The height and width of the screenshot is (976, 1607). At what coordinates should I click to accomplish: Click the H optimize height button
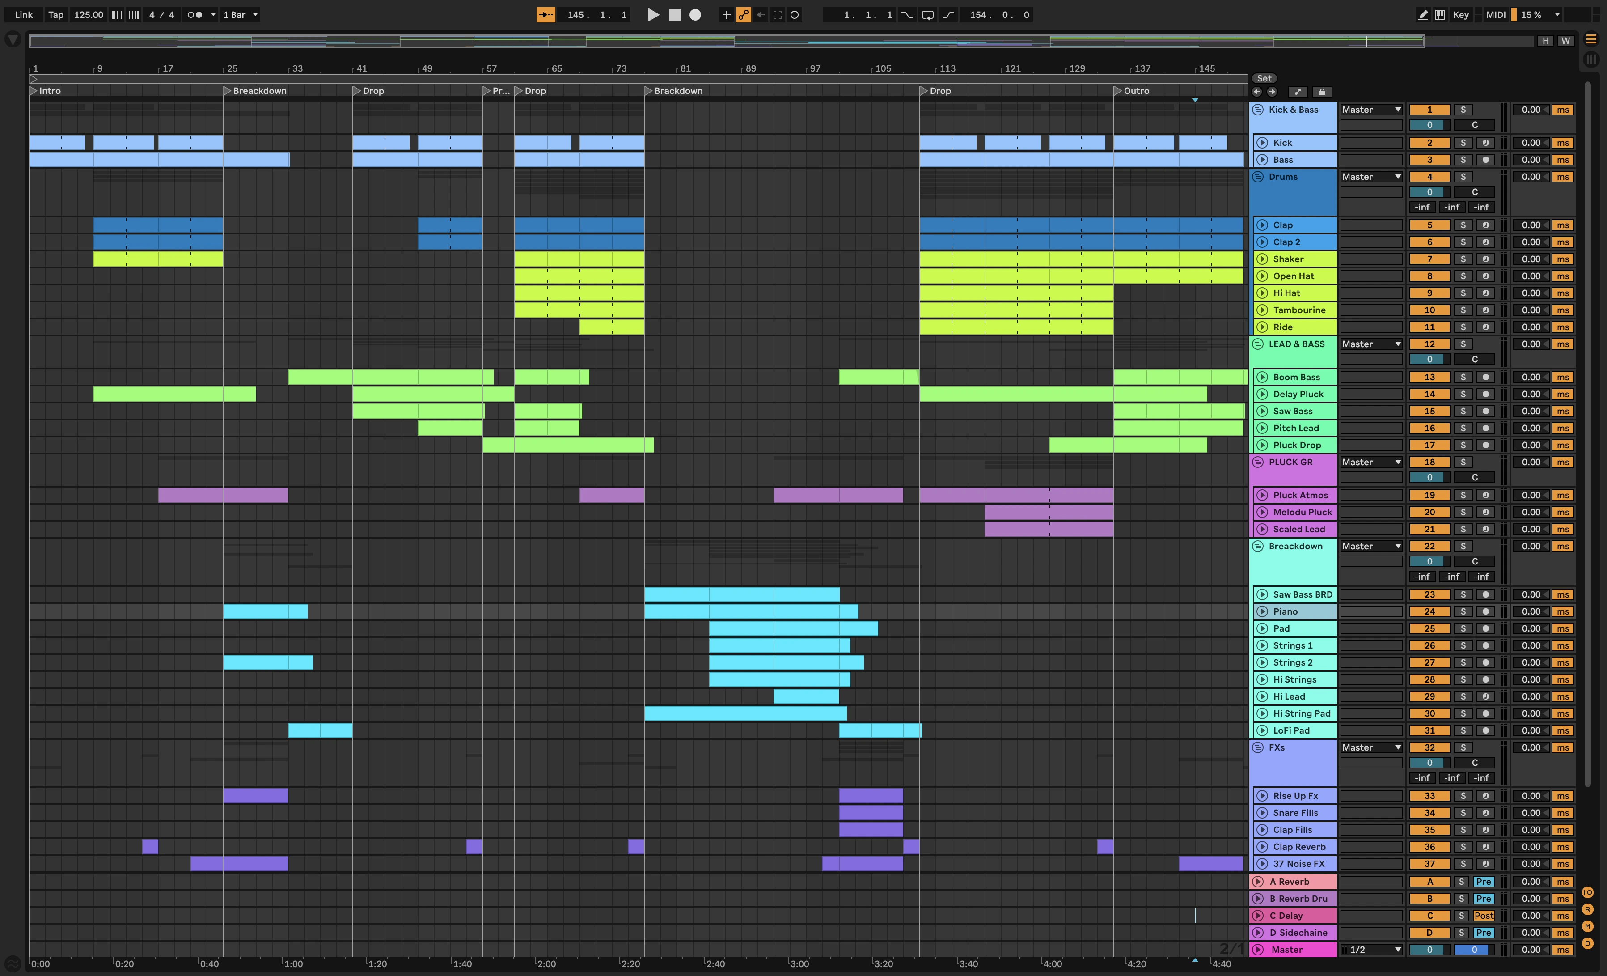pyautogui.click(x=1545, y=40)
